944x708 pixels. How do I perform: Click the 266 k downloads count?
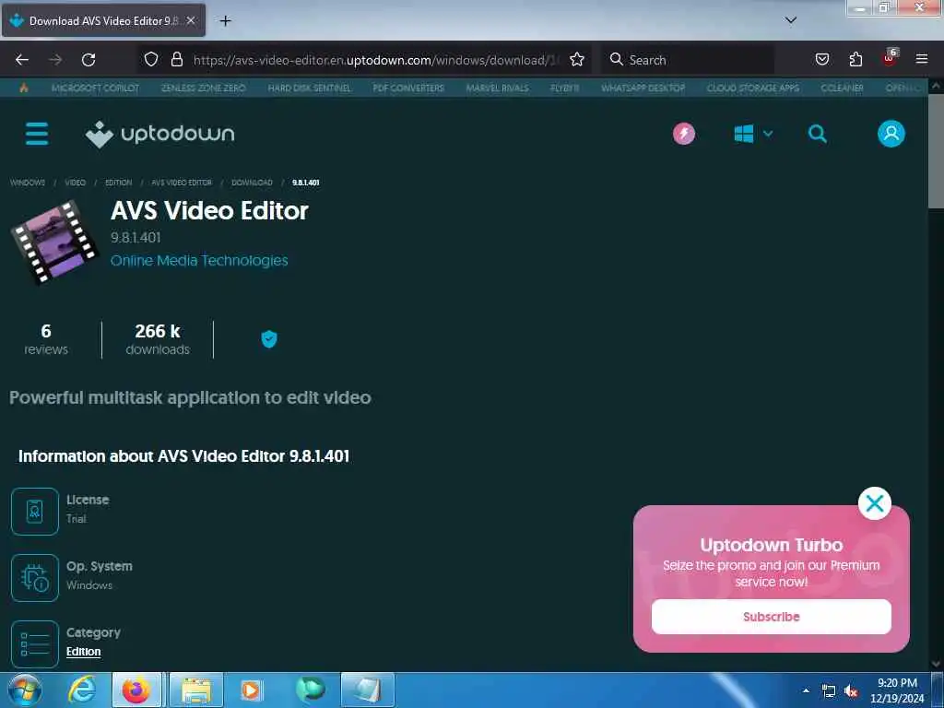tap(158, 339)
